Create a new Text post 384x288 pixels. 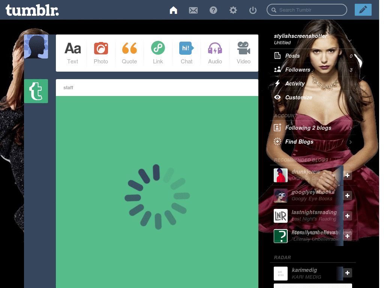pos(73,53)
